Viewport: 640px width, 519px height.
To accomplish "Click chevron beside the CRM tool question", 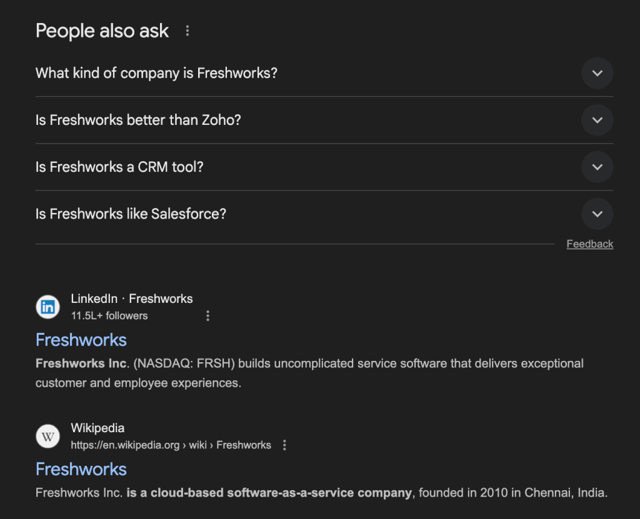I will 597,167.
